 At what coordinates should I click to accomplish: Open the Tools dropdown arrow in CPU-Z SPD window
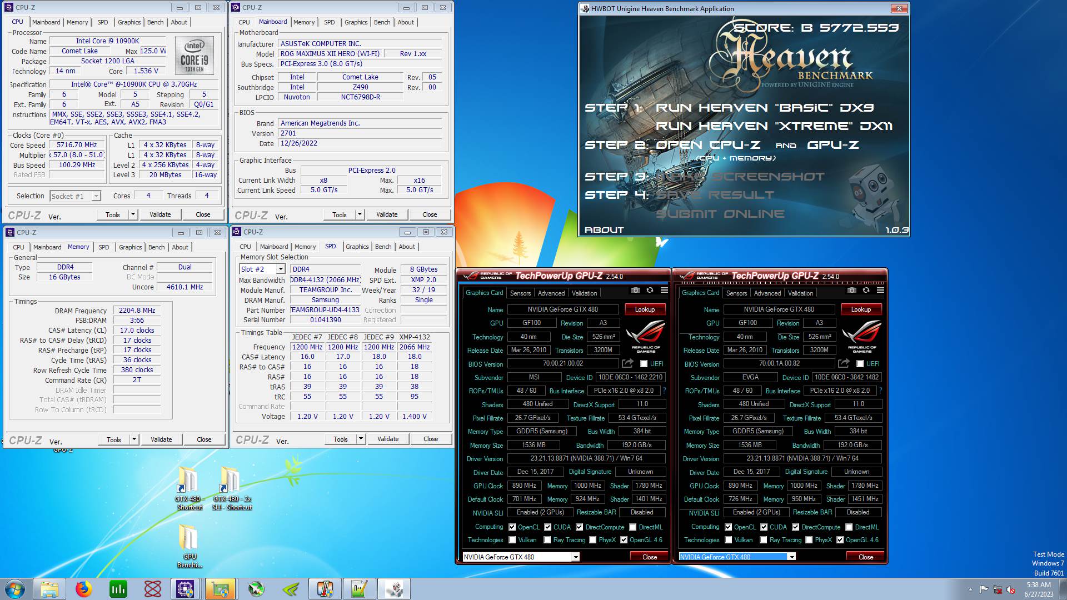pyautogui.click(x=361, y=439)
